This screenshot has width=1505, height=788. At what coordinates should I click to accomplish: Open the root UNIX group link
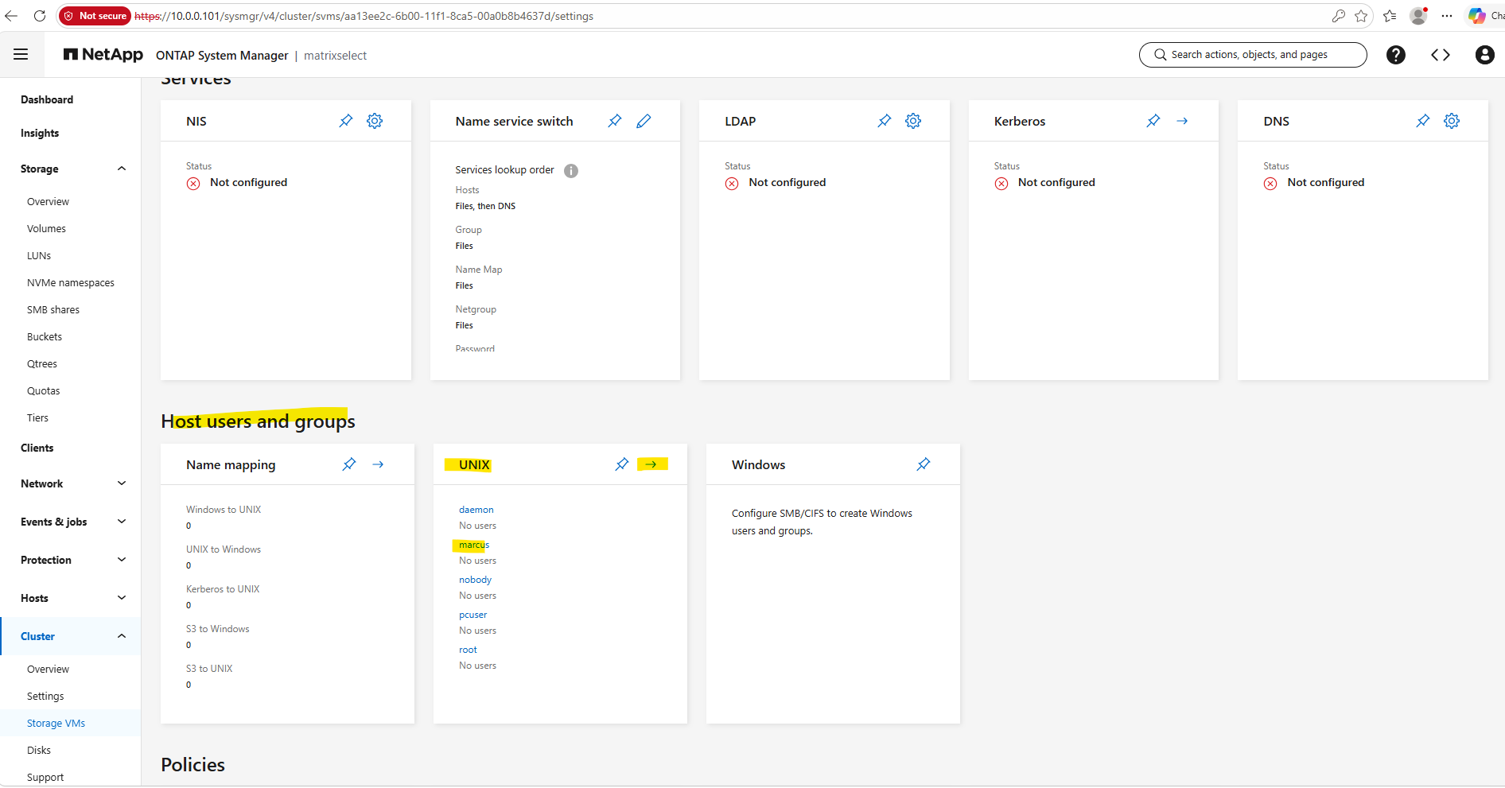[x=468, y=650]
